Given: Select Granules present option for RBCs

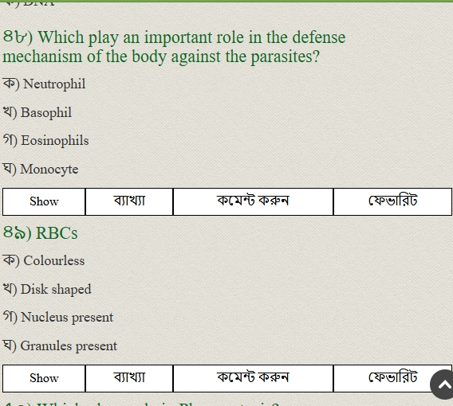Looking at the screenshot, I should (x=60, y=345).
